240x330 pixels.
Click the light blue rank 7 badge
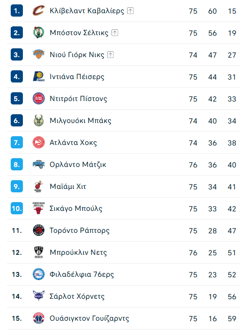tap(17, 143)
